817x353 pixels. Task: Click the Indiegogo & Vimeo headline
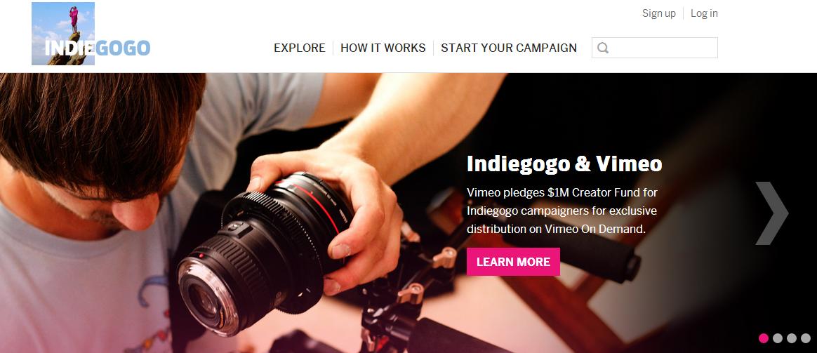tap(564, 164)
